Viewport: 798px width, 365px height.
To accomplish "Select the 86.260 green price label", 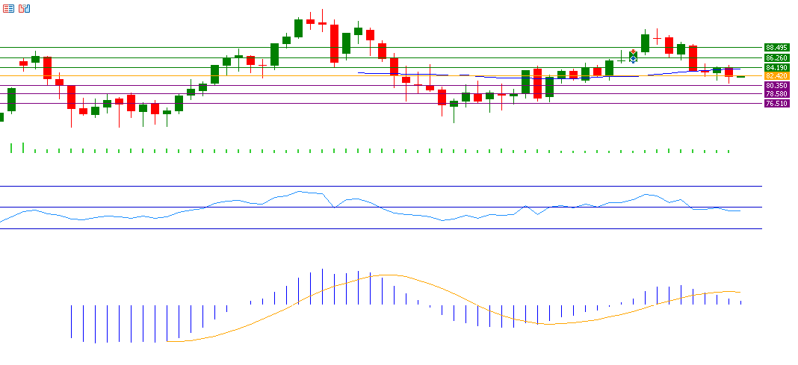I will coord(776,57).
